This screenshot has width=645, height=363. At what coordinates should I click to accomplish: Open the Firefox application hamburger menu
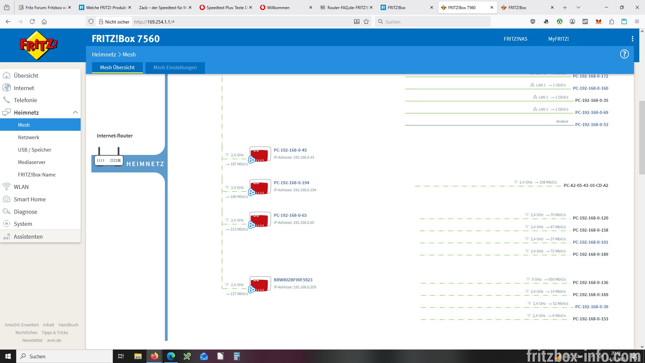(x=637, y=22)
